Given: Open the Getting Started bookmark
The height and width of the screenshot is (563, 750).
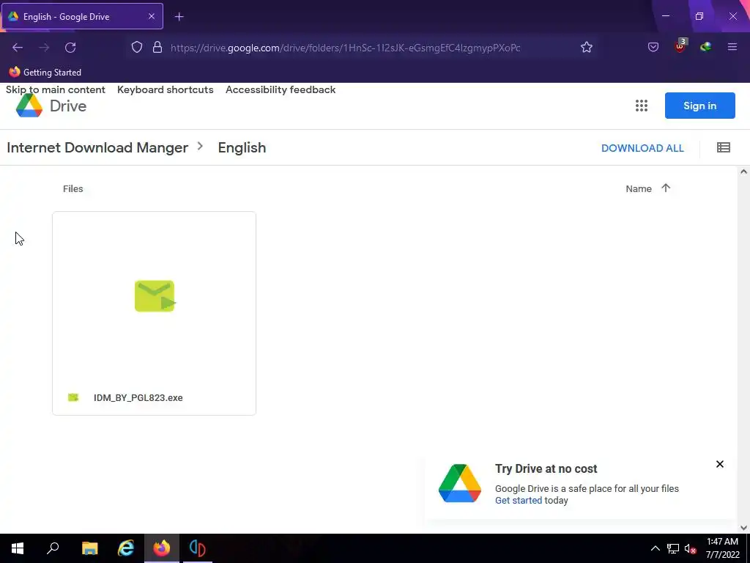Looking at the screenshot, I should click(45, 73).
